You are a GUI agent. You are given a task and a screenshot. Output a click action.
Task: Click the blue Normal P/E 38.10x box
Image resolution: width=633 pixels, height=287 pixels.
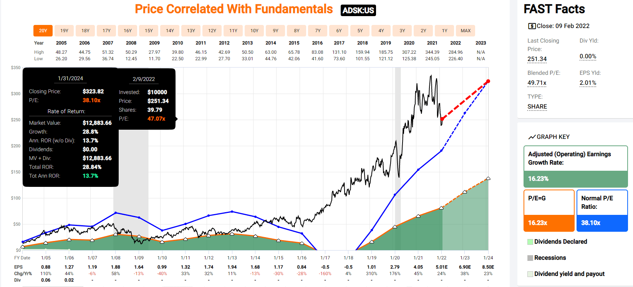pyautogui.click(x=602, y=223)
